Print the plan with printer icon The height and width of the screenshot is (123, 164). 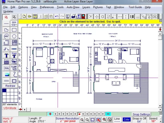click(73, 16)
